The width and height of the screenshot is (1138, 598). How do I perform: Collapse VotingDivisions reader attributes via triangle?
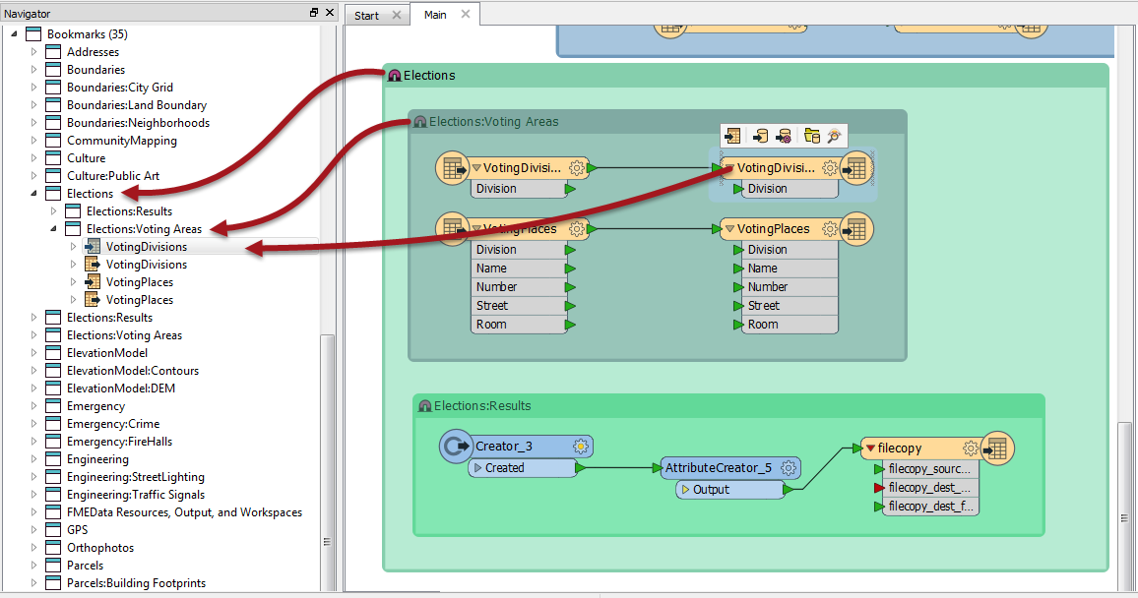(x=476, y=168)
